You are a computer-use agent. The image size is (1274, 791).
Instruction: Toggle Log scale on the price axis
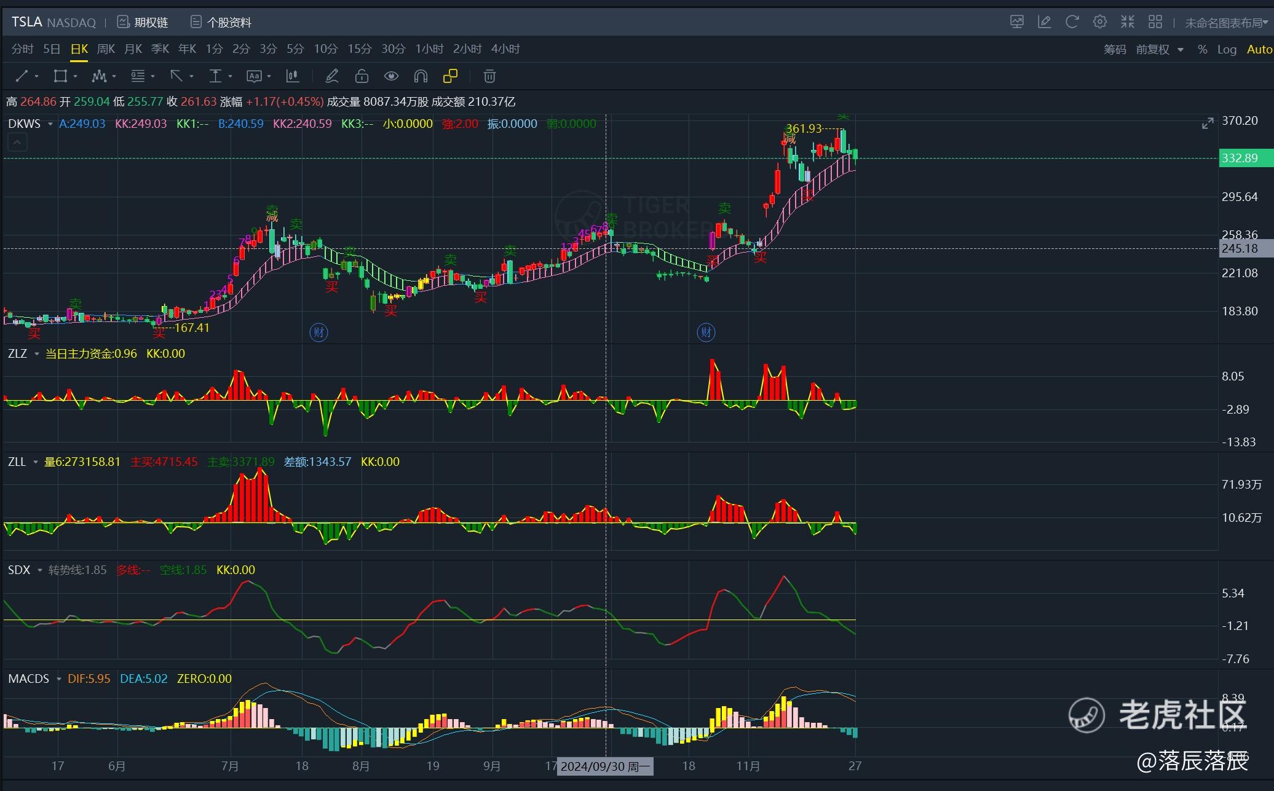pyautogui.click(x=1226, y=49)
